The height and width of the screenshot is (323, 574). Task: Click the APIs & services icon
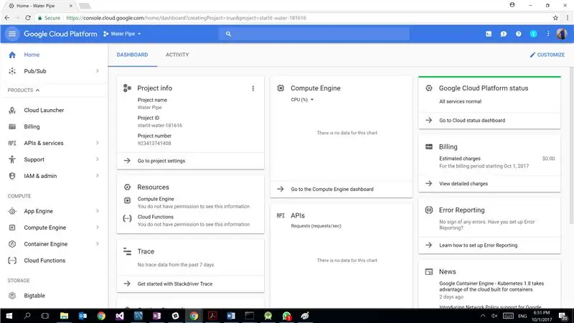click(x=12, y=143)
